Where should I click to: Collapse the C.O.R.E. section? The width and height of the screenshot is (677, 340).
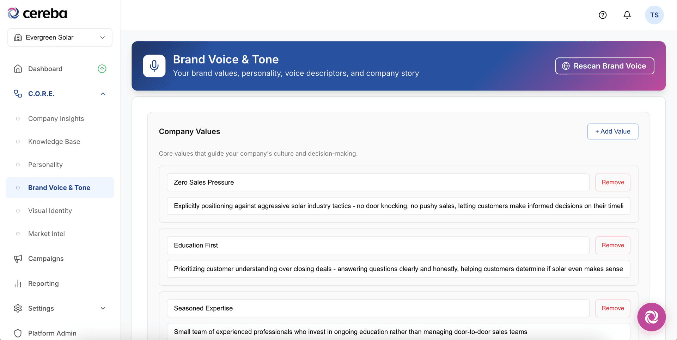pos(103,93)
